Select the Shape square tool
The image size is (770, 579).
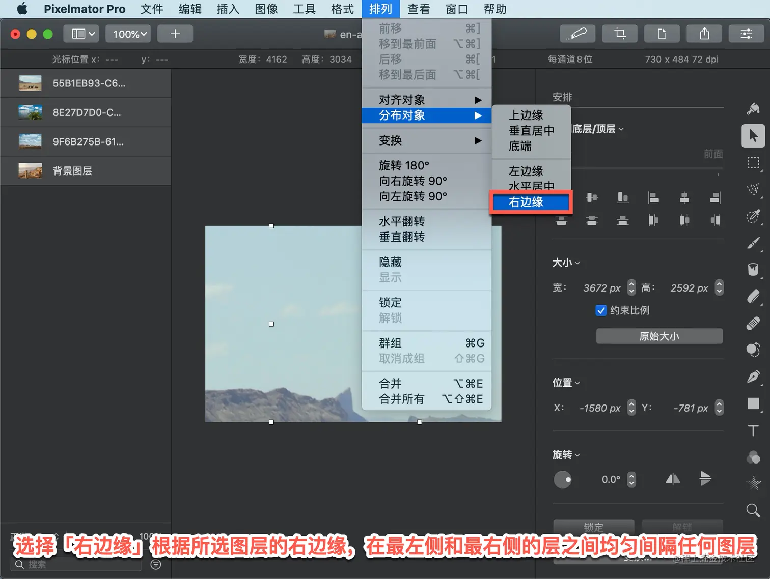[753, 404]
